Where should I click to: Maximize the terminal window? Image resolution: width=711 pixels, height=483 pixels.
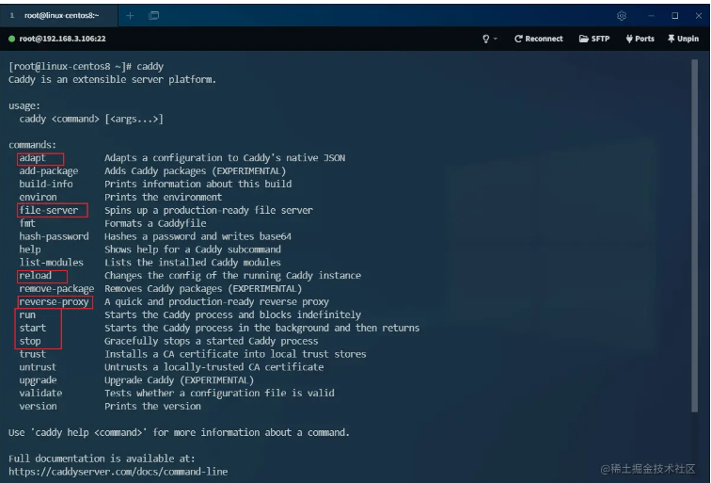pyautogui.click(x=674, y=16)
